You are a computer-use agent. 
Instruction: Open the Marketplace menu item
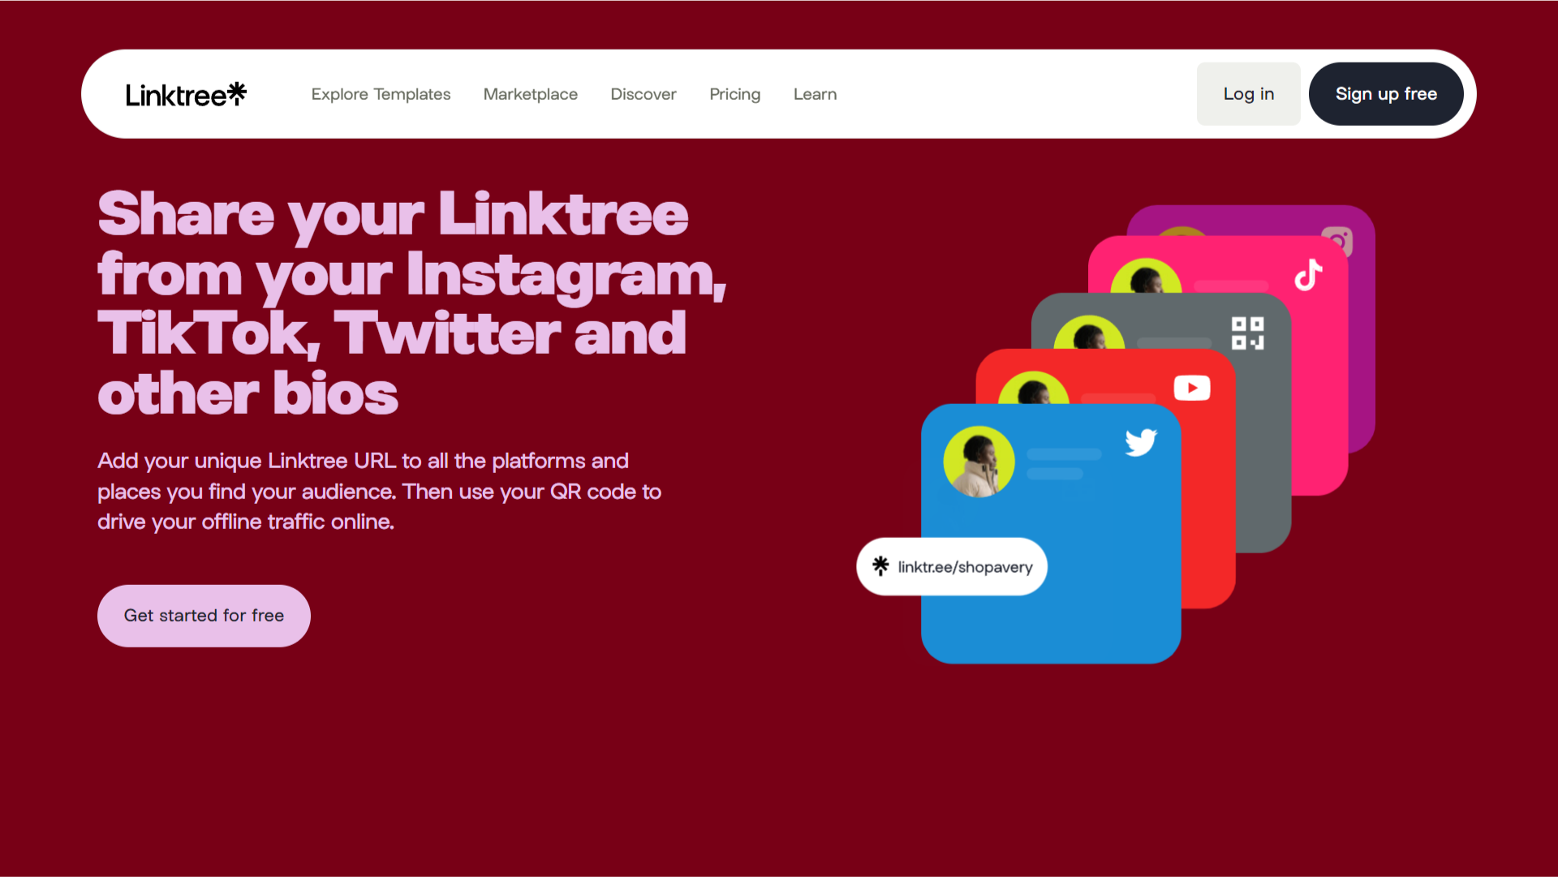point(531,94)
